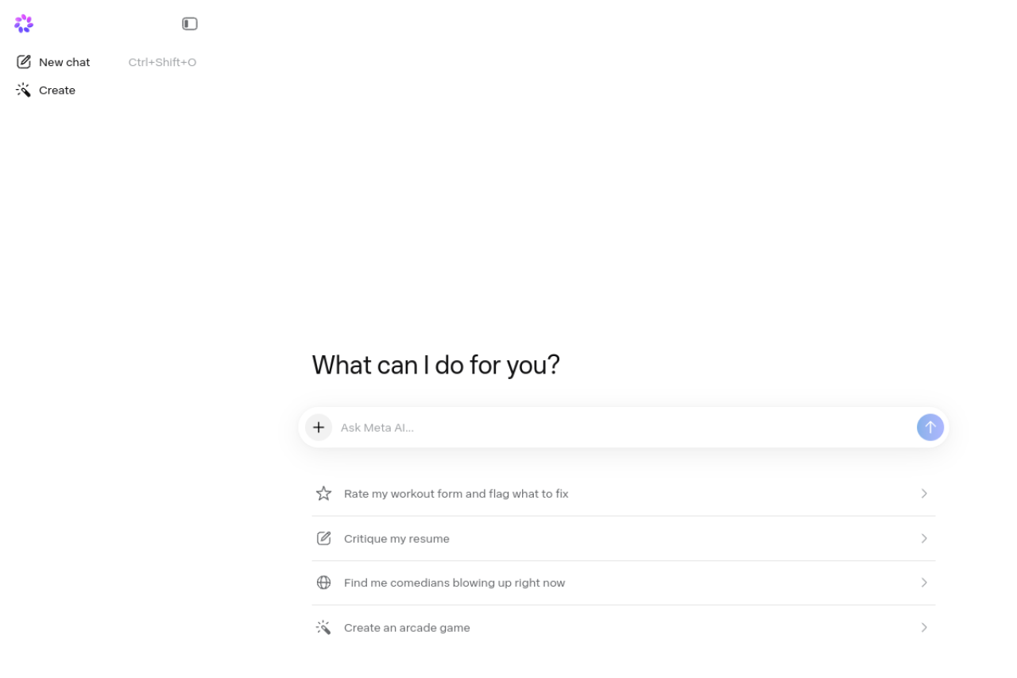Open New chat from sidebar
The width and height of the screenshot is (1017, 678).
[x=64, y=62]
